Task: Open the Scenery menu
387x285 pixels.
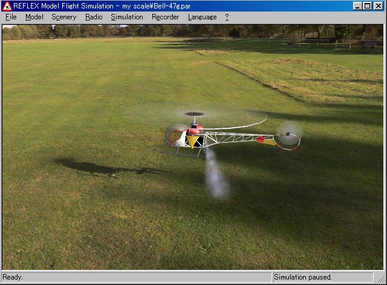Action: point(64,17)
